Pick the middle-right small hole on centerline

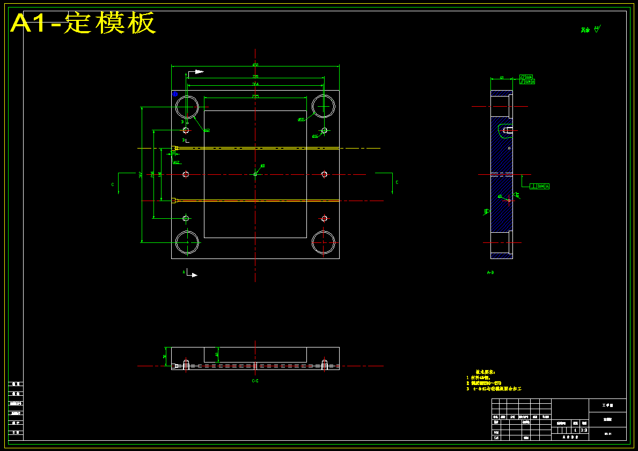click(324, 174)
